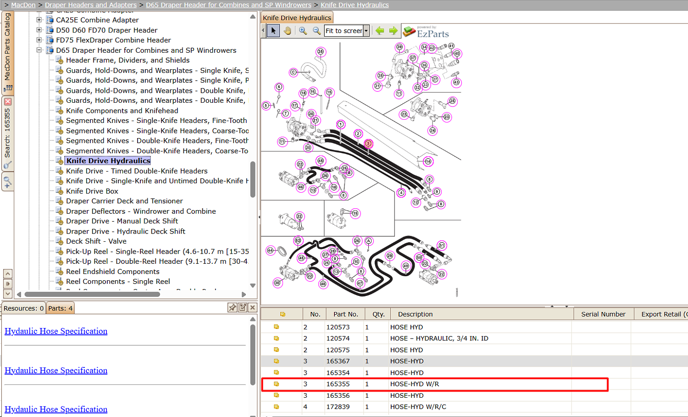Image resolution: width=688 pixels, height=417 pixels.
Task: Open the MacDon breadcrumb link
Action: pyautogui.click(x=23, y=5)
